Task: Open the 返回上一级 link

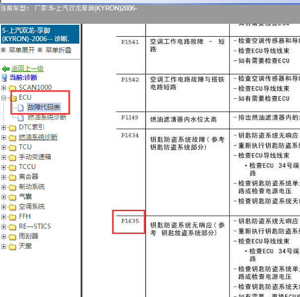Action: 27,68
